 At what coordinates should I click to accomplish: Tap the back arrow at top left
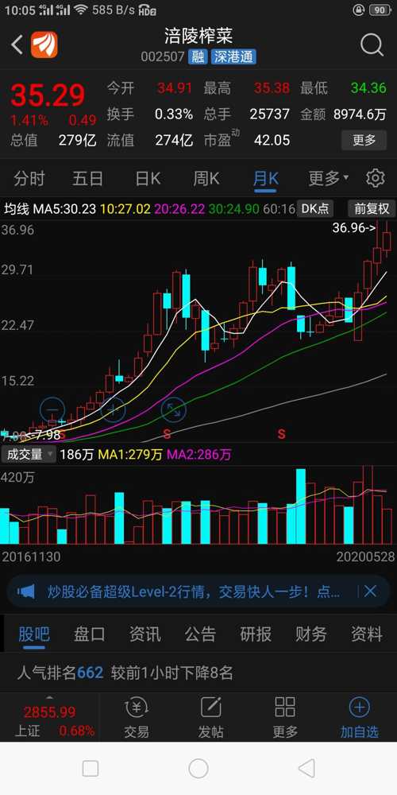coord(17,45)
